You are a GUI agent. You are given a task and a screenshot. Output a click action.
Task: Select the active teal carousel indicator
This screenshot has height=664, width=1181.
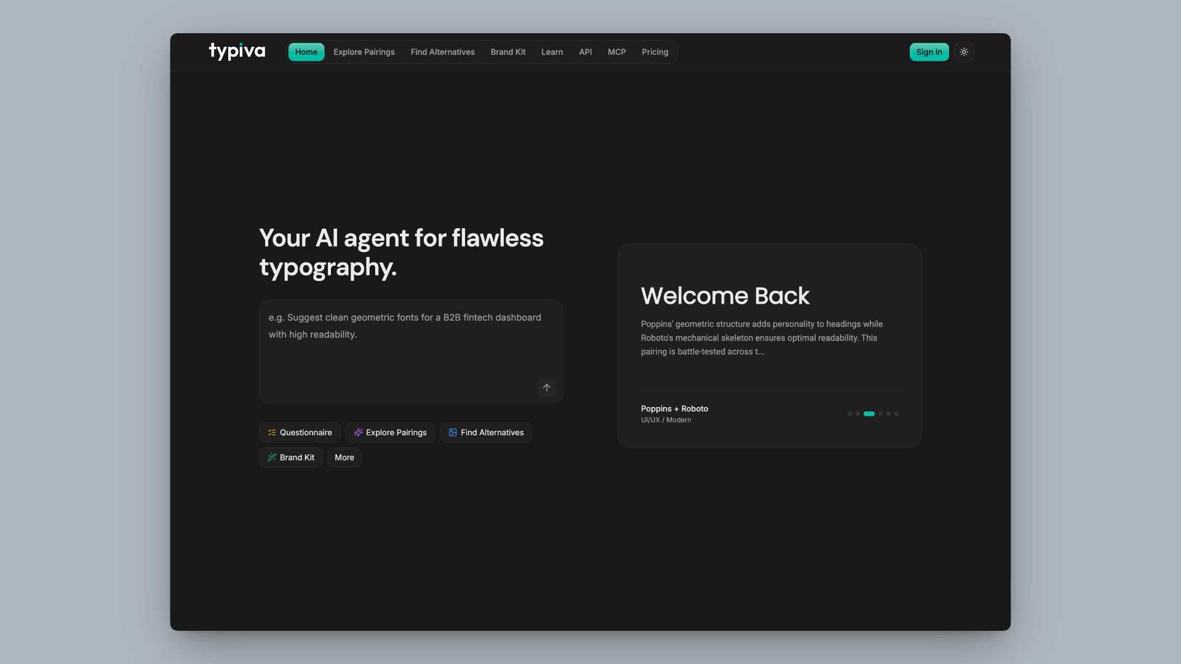point(869,414)
